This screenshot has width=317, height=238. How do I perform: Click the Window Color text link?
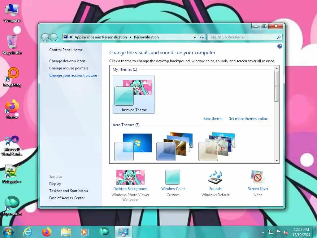click(173, 189)
